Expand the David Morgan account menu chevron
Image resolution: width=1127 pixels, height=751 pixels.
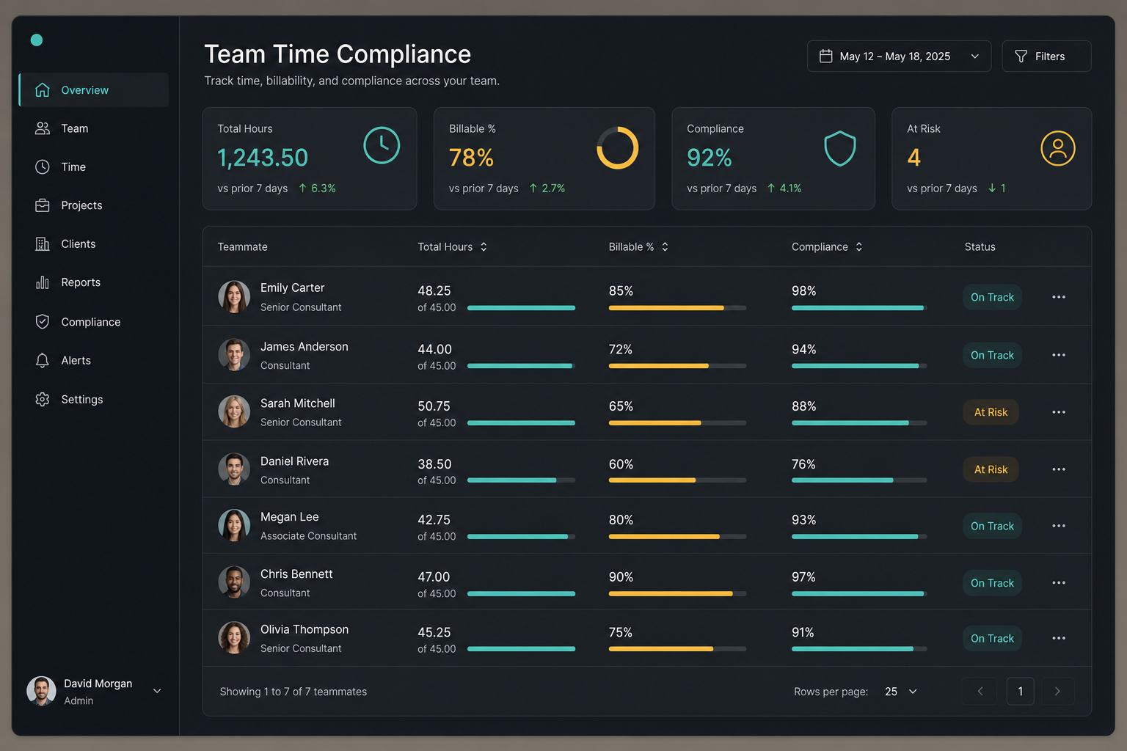coord(157,691)
